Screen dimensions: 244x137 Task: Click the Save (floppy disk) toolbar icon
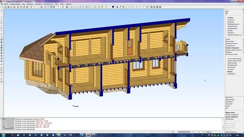click(x=8, y=7)
